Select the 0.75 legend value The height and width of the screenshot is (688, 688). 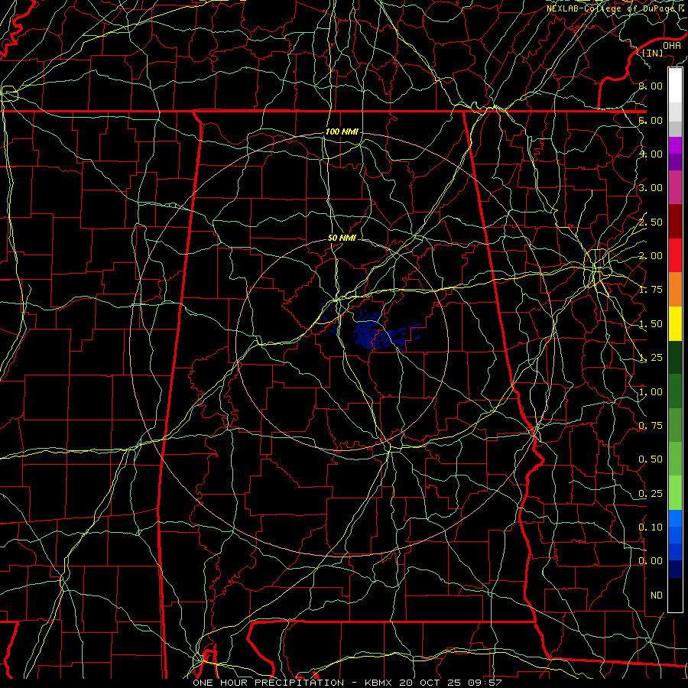(651, 426)
